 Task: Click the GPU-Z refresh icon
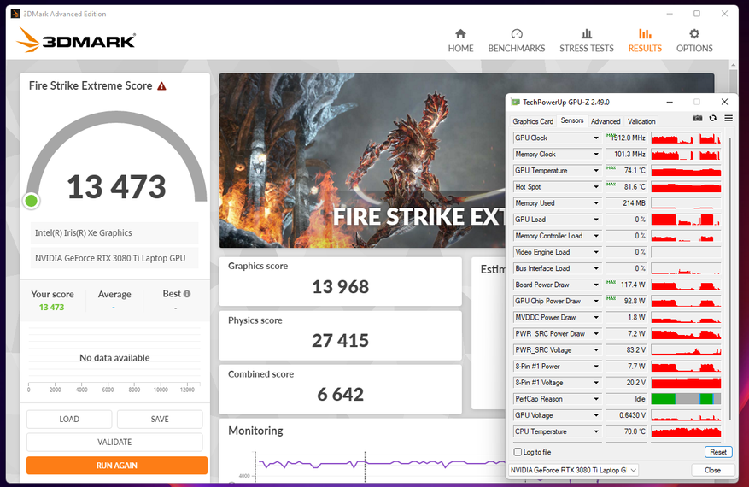click(712, 118)
